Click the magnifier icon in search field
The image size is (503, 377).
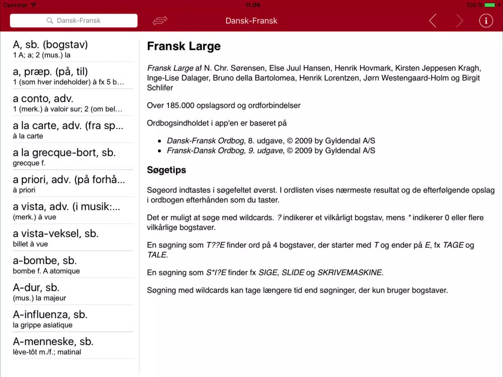pyautogui.click(x=50, y=20)
